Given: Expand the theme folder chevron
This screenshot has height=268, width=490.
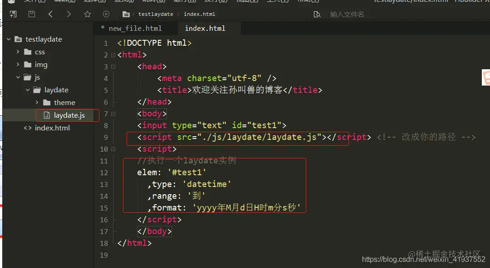Looking at the screenshot, I should [37, 103].
